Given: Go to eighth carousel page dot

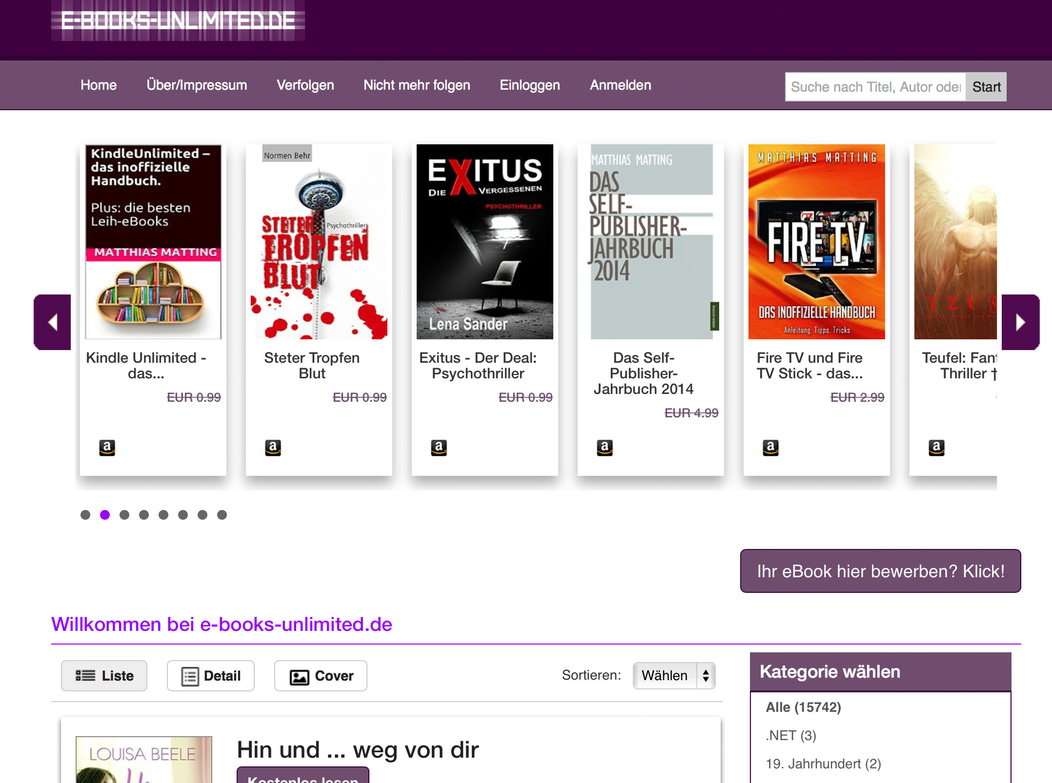Looking at the screenshot, I should click(222, 515).
